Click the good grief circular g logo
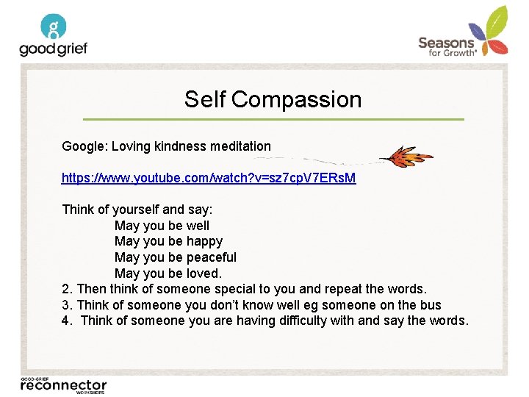Screen dimensions: 529x397 click(x=54, y=26)
